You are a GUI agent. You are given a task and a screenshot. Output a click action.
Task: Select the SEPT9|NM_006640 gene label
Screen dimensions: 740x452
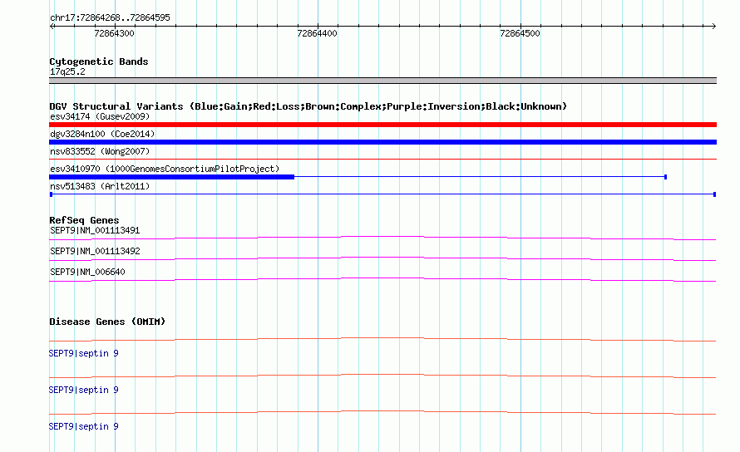point(87,272)
